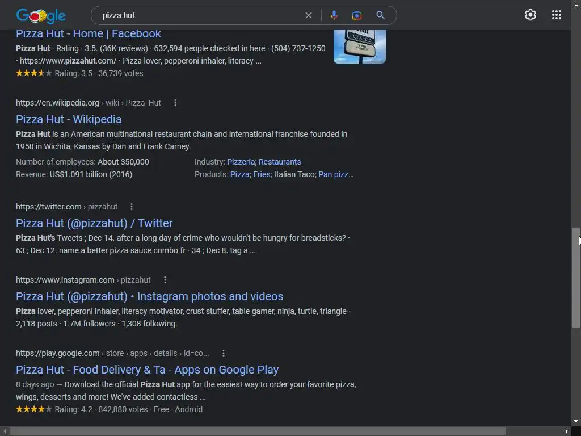Open Pizza Hut Instagram photos and videos
581x436 pixels.
149,296
